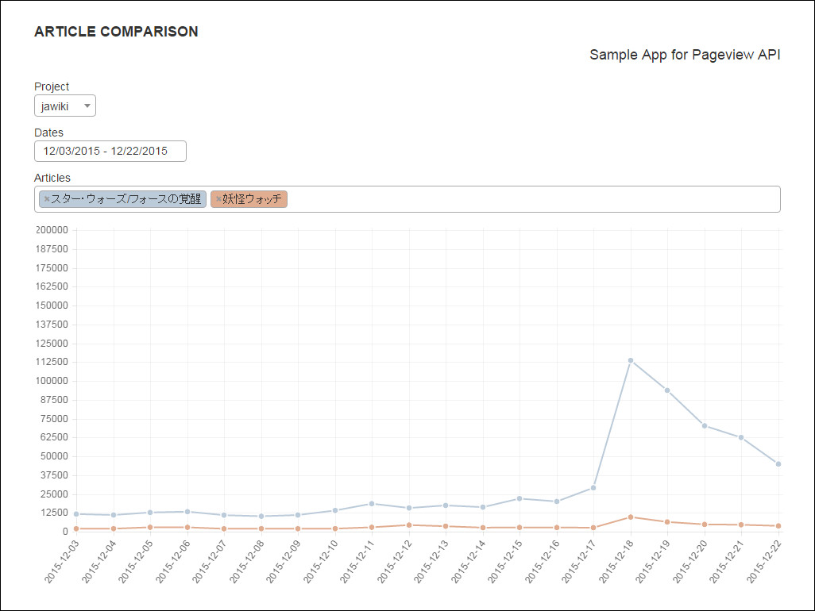Click the Article Comparison heading
Viewport: 815px width, 611px height.
tap(116, 32)
